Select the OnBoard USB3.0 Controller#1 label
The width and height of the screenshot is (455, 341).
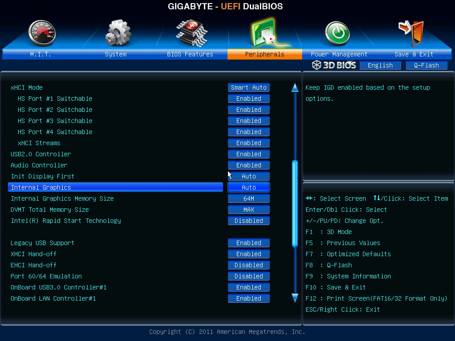coord(59,287)
